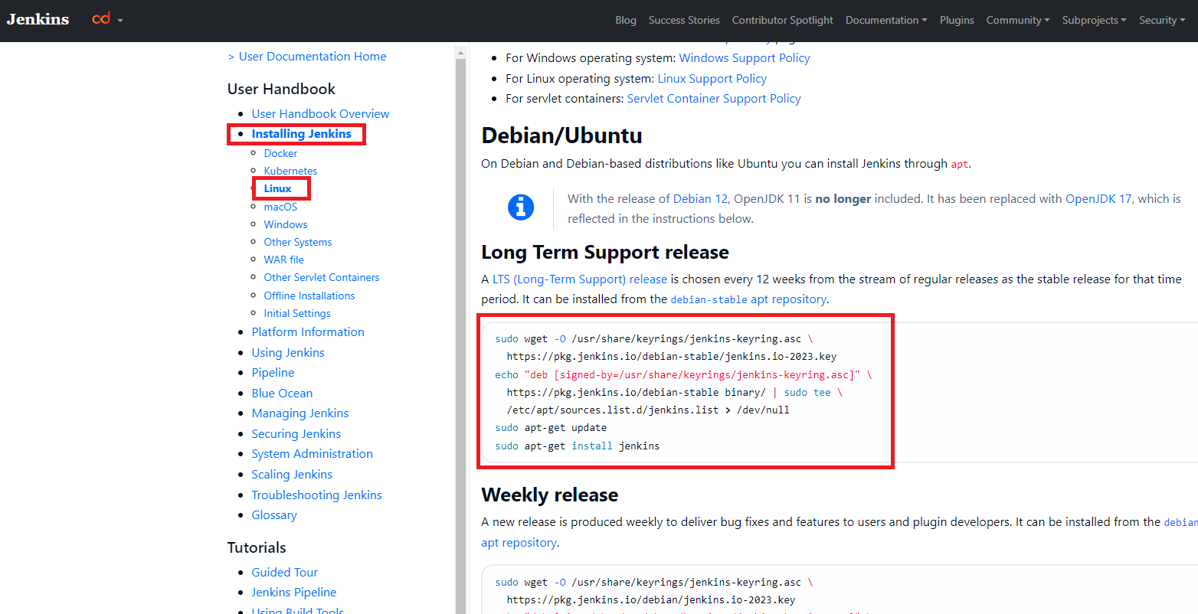Click the Debian 12 link
Image resolution: width=1198 pixels, height=614 pixels.
click(700, 199)
